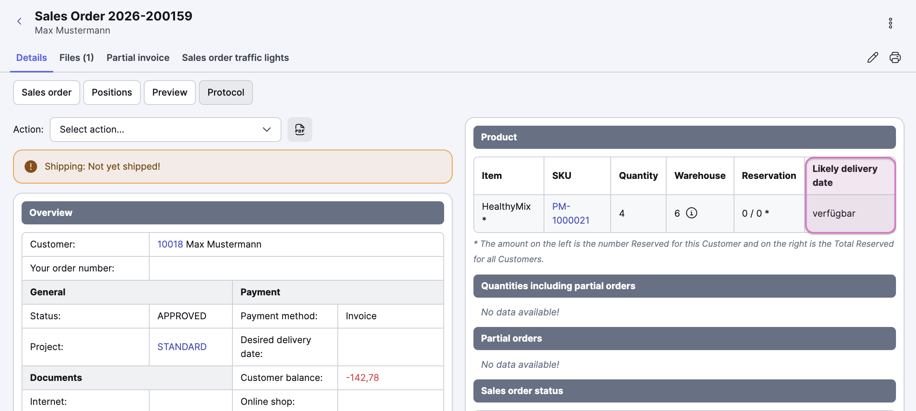Click the PDF export icon
Screen dimensions: 916x411
coord(300,130)
